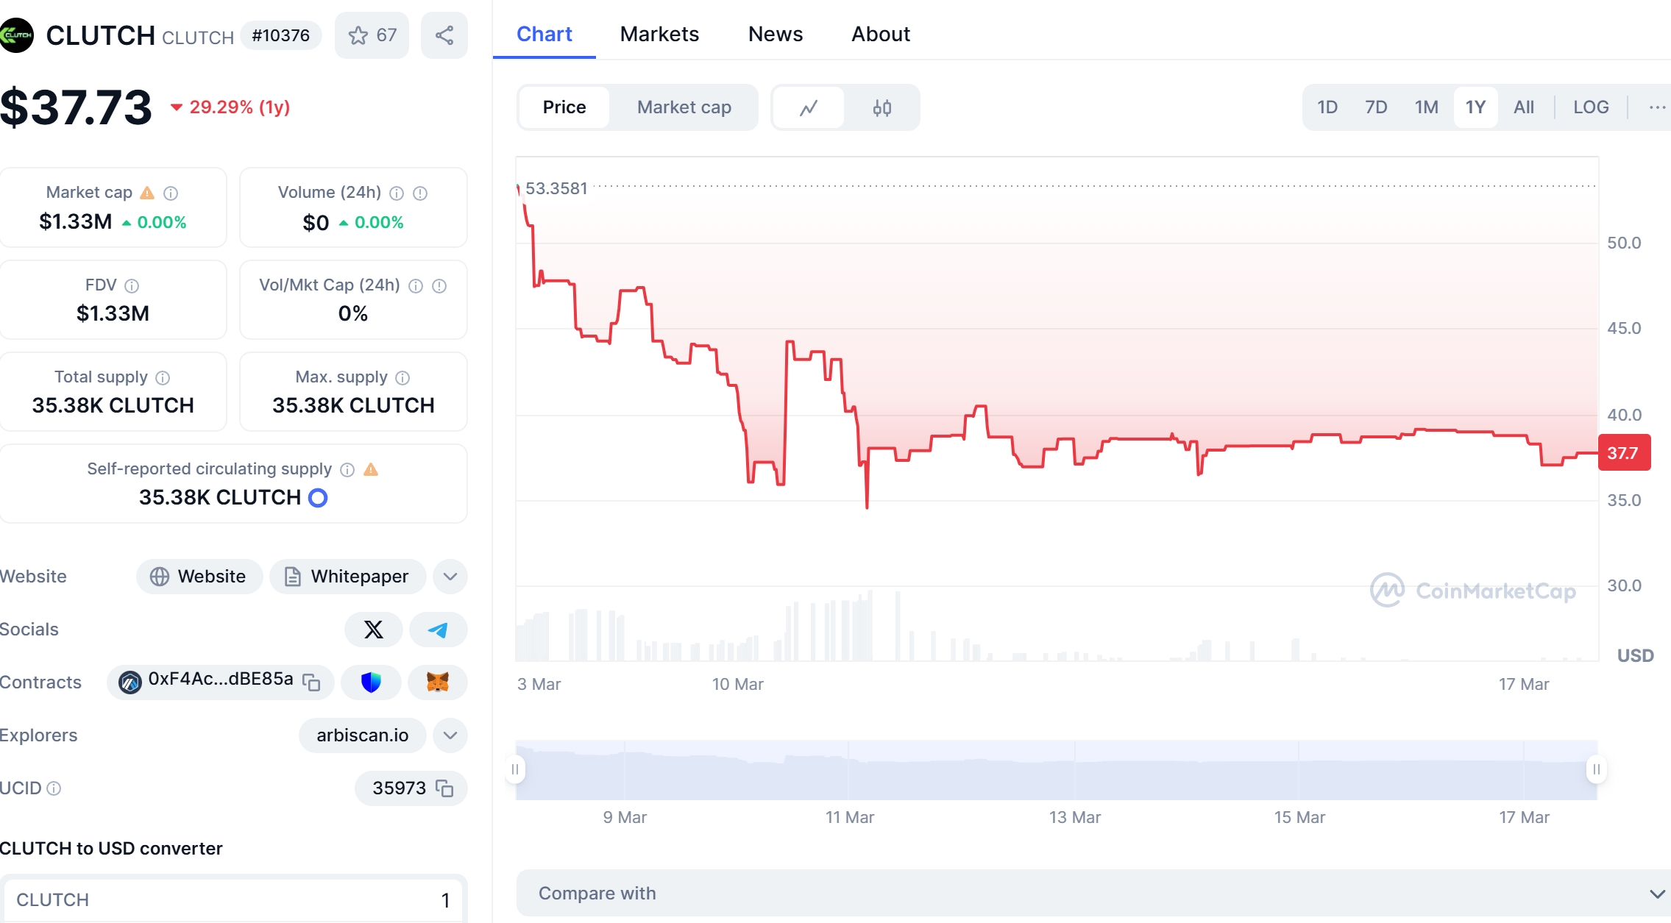Image resolution: width=1671 pixels, height=923 pixels.
Task: Open Market cap info tooltip icon
Action: 171,193
